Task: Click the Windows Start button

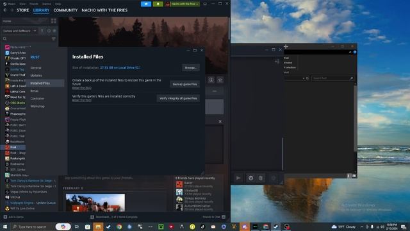Action: point(5,227)
